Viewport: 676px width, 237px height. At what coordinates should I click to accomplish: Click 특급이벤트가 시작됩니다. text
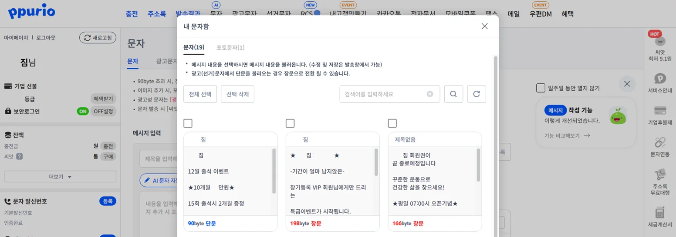tap(321, 211)
